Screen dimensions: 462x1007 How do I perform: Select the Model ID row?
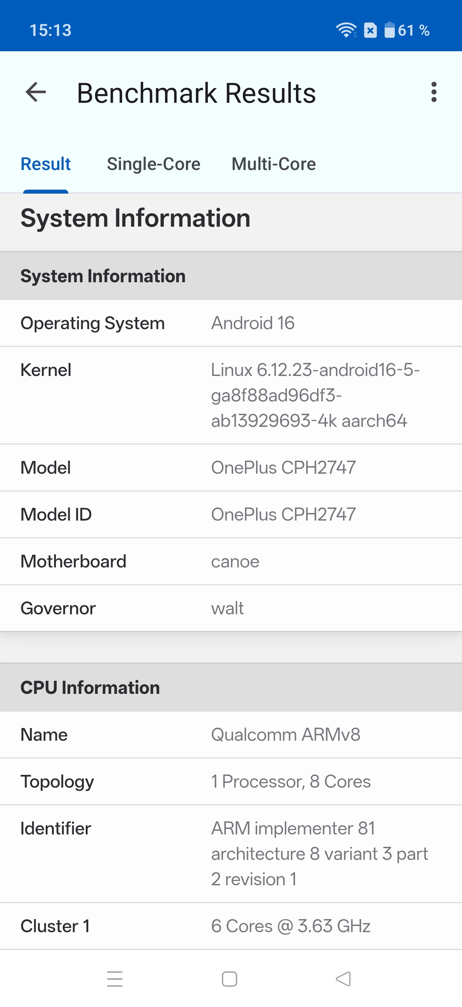tap(231, 514)
